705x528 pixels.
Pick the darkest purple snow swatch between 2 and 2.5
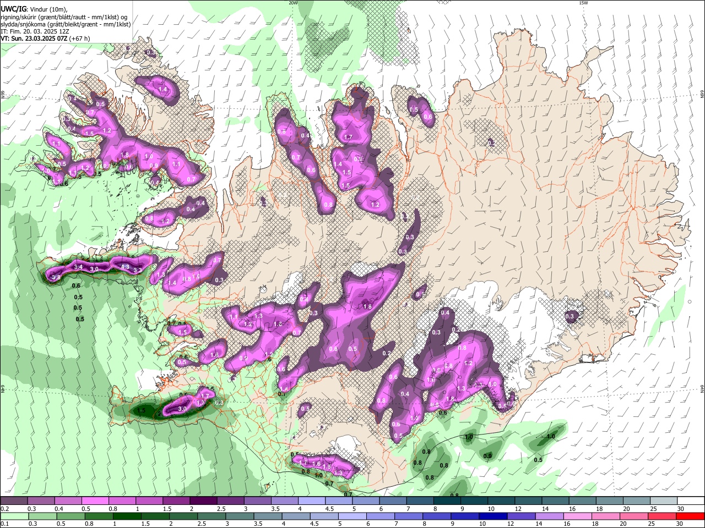click(x=203, y=501)
